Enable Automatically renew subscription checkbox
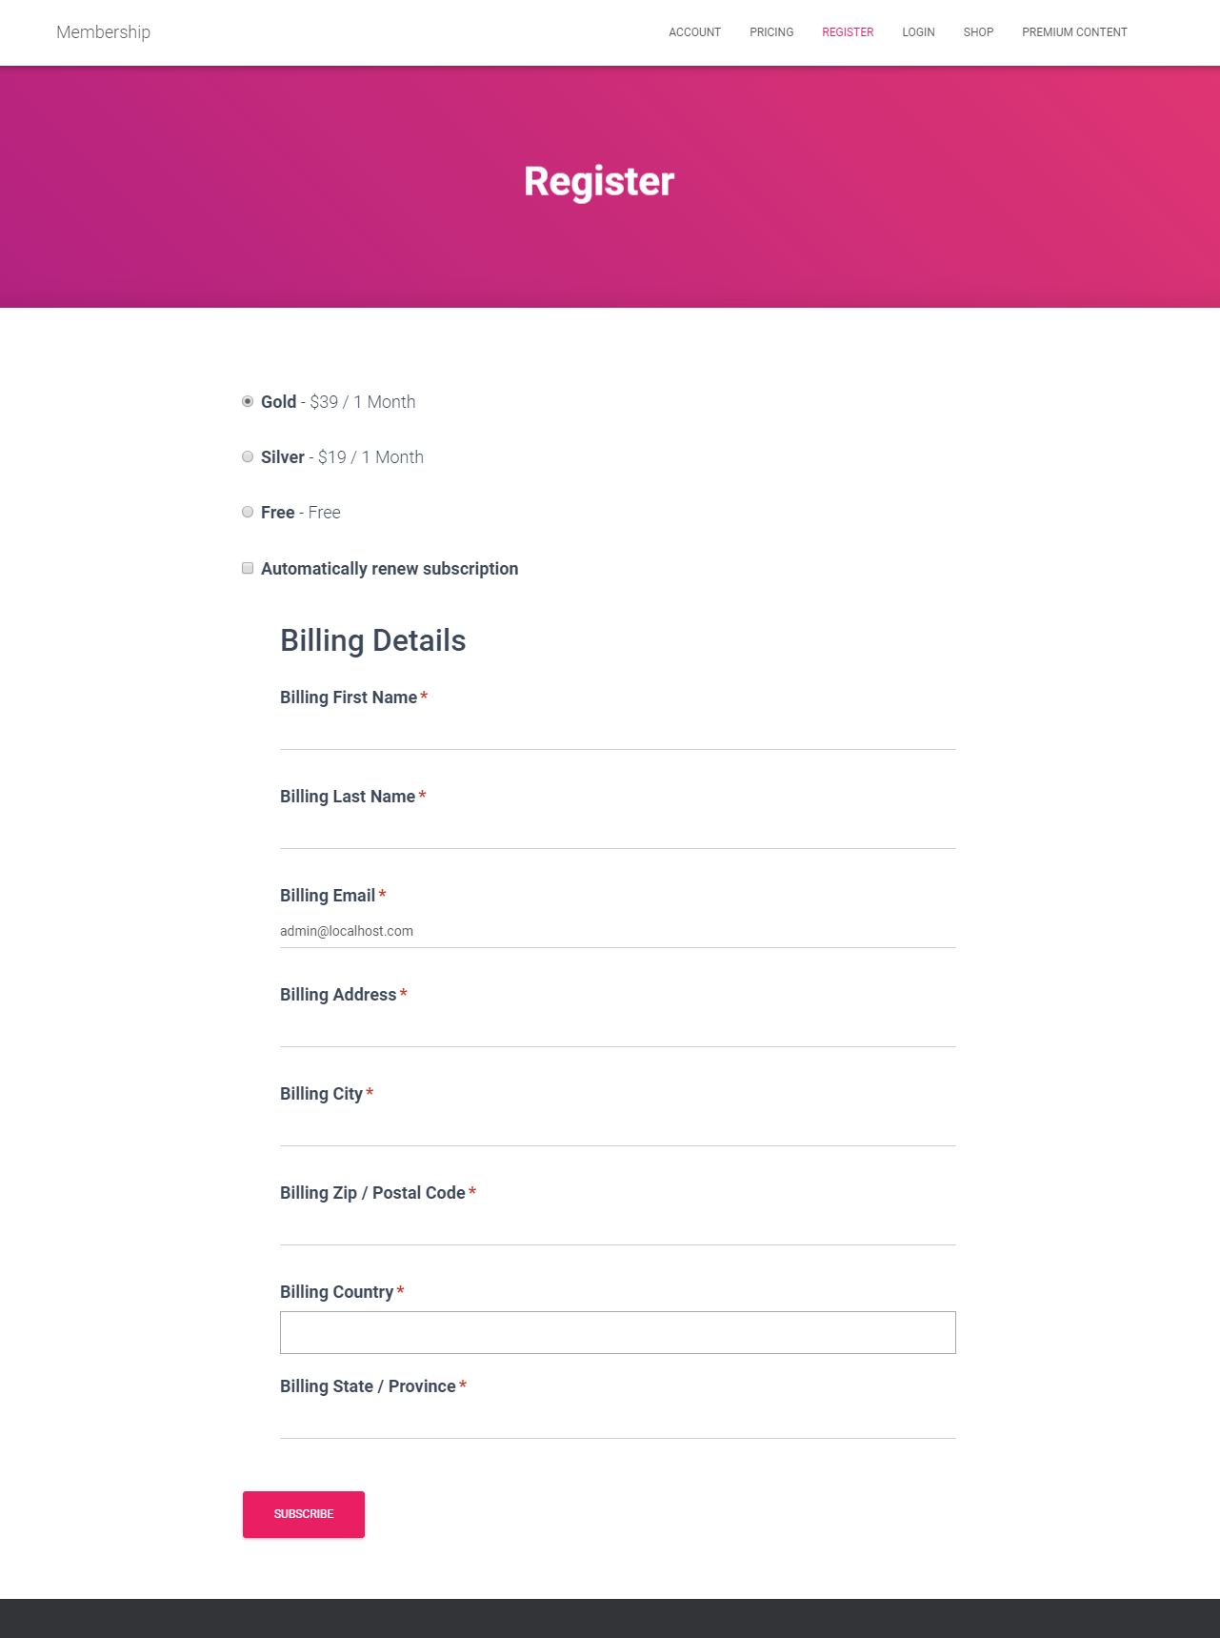 click(x=248, y=568)
